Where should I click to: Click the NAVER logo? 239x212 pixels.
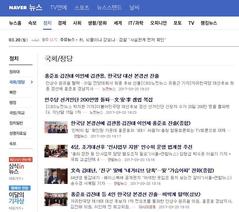click(18, 8)
